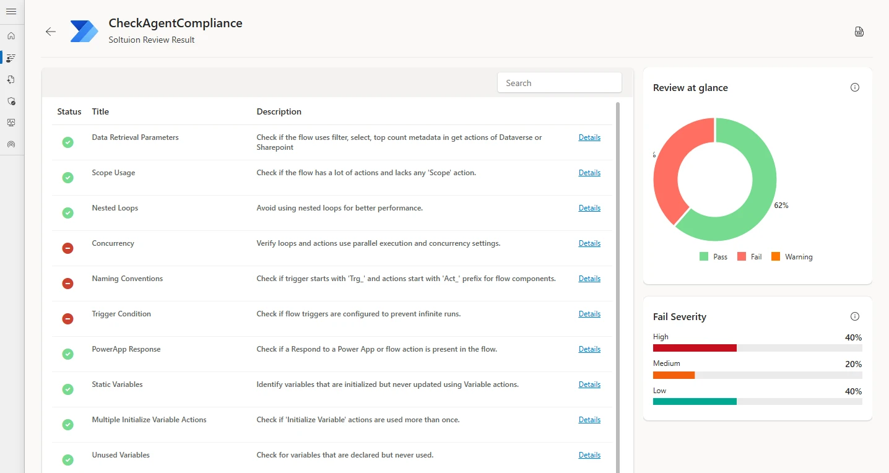Open the compliance shield section in sidebar
This screenshot has width=889, height=473.
[11, 101]
